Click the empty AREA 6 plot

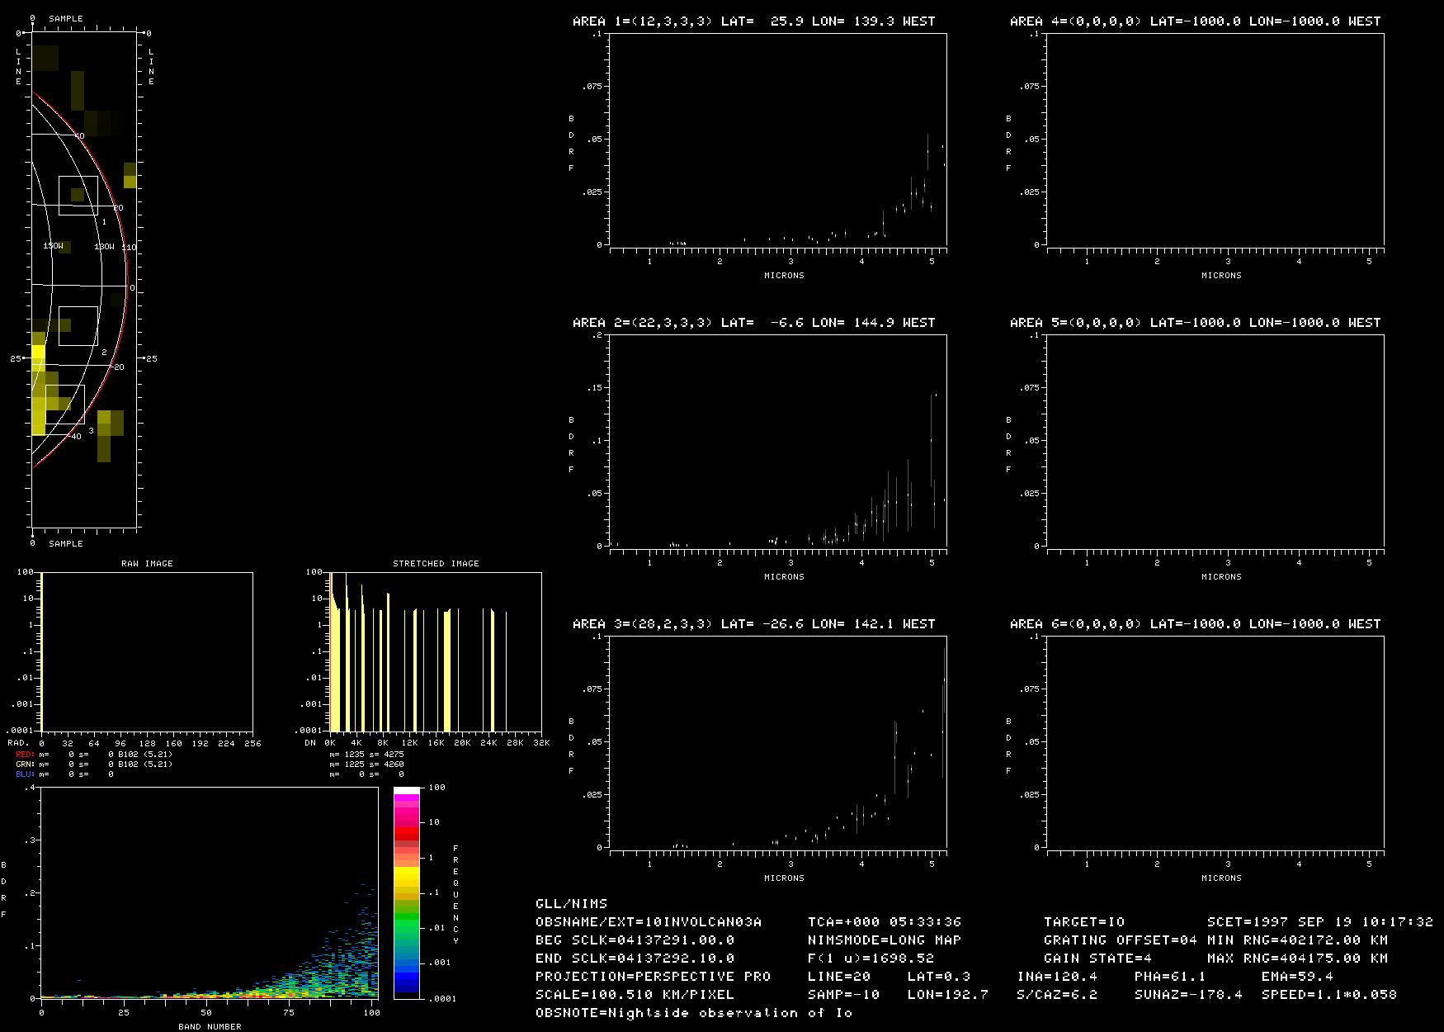tap(1215, 742)
